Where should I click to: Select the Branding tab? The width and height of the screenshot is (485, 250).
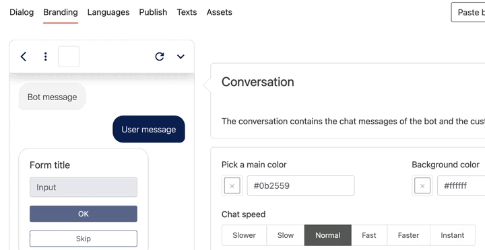pyautogui.click(x=61, y=12)
